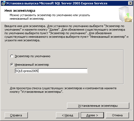Viewport: 134px width, 121px height.
Task: Focus the SQLExpress2005 instance name field
Action: [x=51, y=71]
